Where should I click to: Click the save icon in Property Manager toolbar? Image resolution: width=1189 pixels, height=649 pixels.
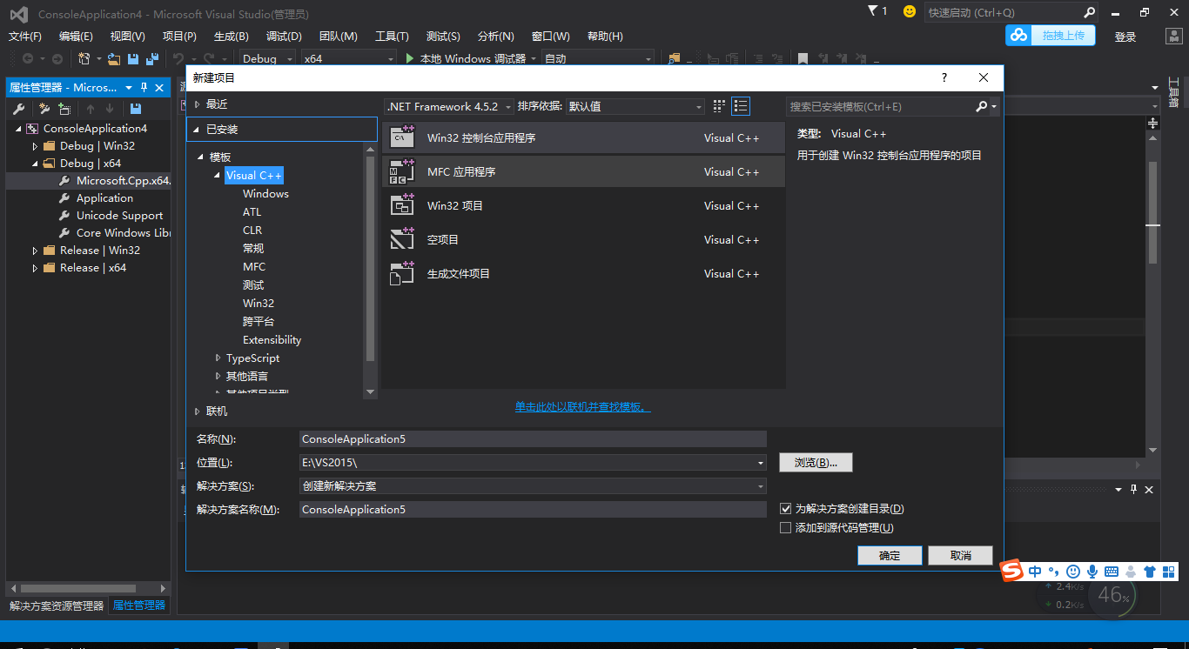coord(135,109)
